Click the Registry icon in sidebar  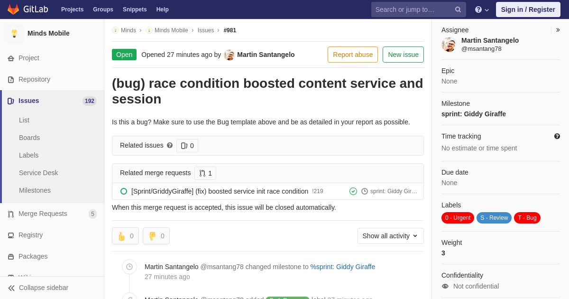11,235
